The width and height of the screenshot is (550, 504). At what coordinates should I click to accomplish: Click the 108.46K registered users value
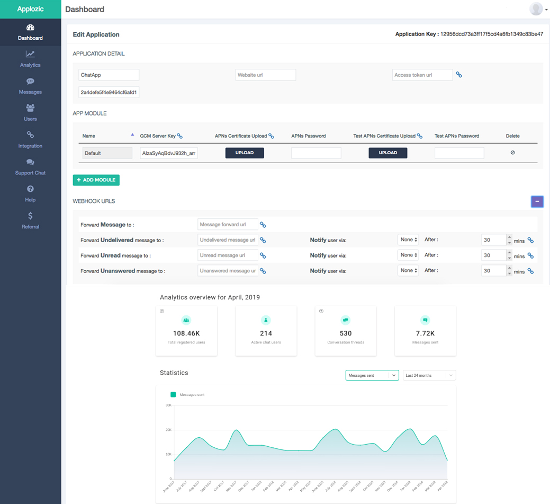tap(186, 333)
